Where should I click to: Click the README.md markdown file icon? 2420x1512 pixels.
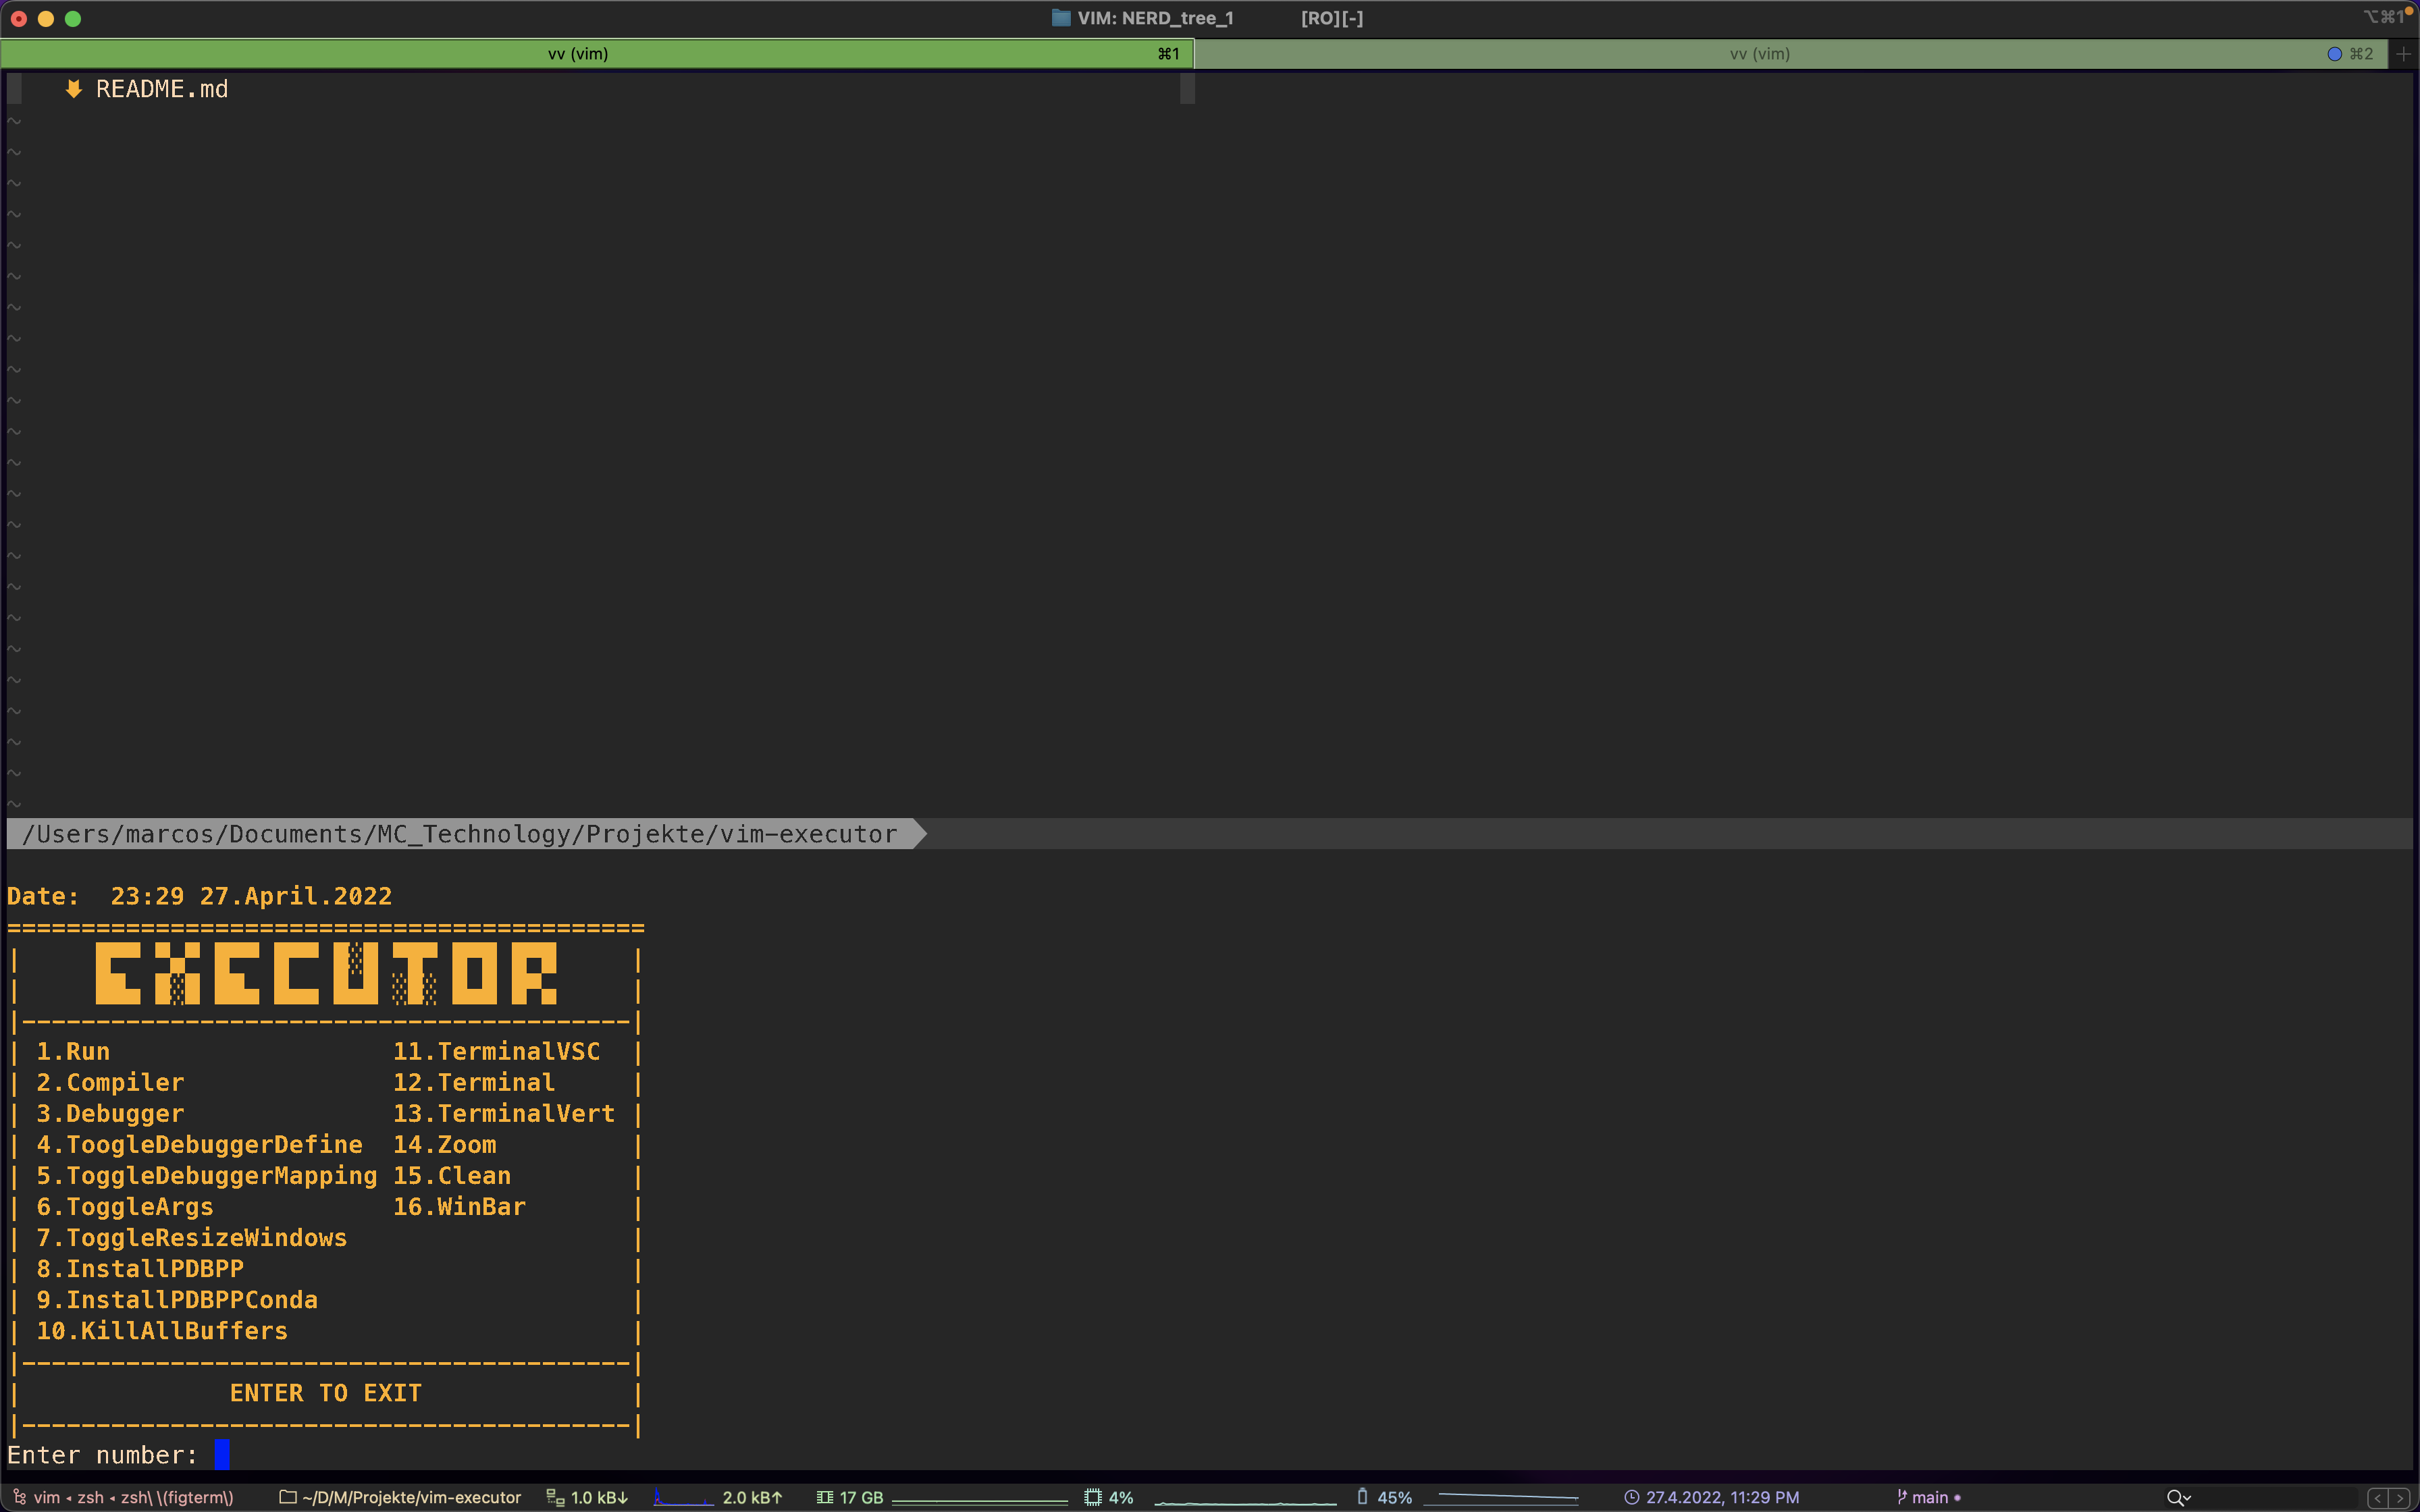pos(73,89)
